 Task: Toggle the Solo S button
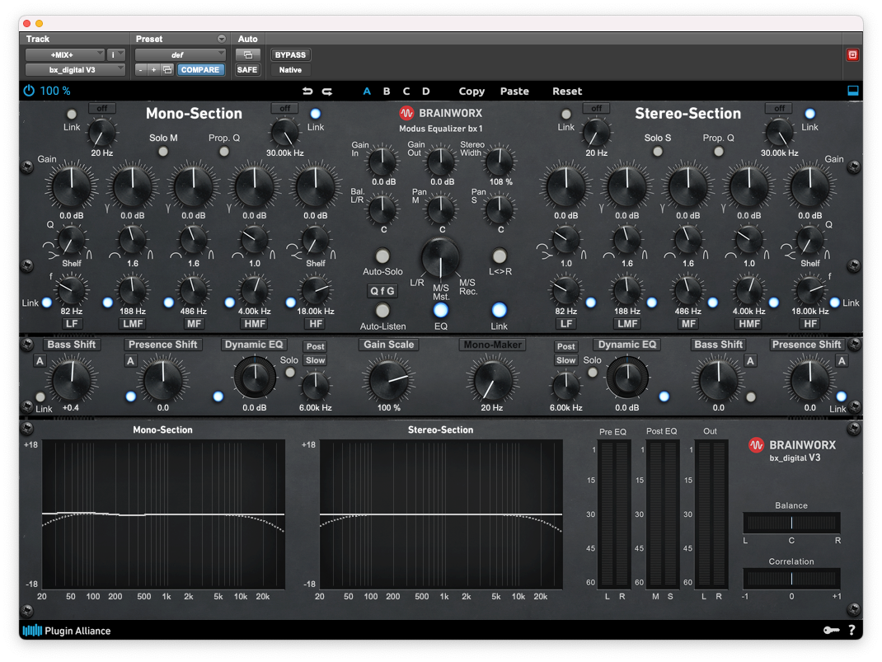tap(658, 152)
